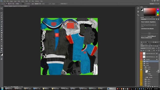Select the Rectangular Marquee tool in toolbox
Viewport: 160px width, 90px height.
point(1,11)
